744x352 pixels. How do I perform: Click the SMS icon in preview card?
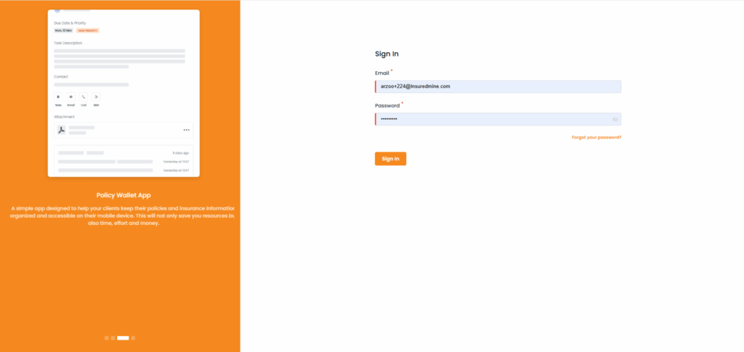point(97,97)
